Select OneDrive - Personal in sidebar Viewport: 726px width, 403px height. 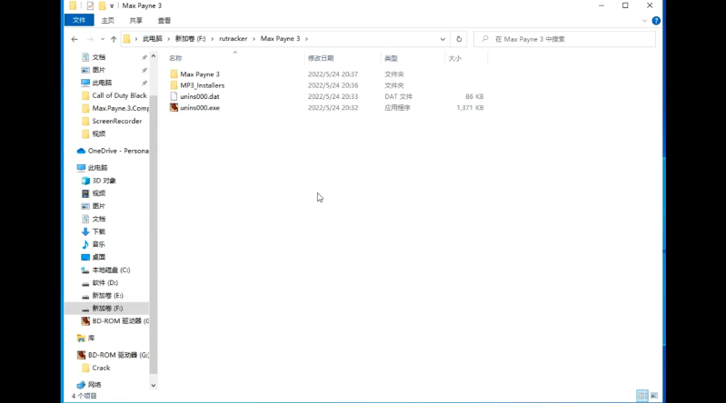click(x=118, y=151)
